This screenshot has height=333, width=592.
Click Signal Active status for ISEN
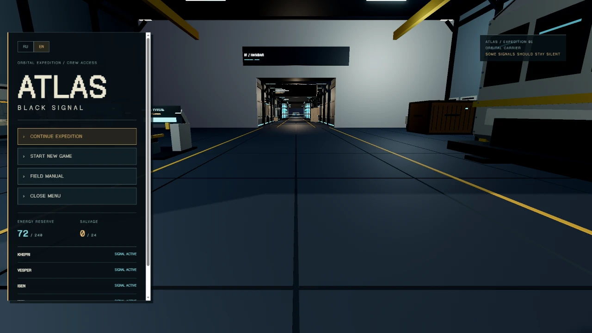click(x=125, y=285)
